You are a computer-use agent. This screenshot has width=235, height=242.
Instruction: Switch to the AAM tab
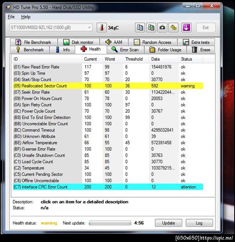pos(114,42)
